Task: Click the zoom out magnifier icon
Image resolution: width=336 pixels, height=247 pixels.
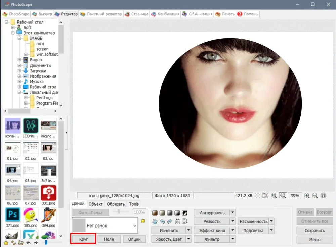Action: point(315,195)
